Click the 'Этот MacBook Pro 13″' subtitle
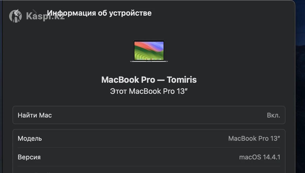This screenshot has height=173, width=305. tap(149, 91)
